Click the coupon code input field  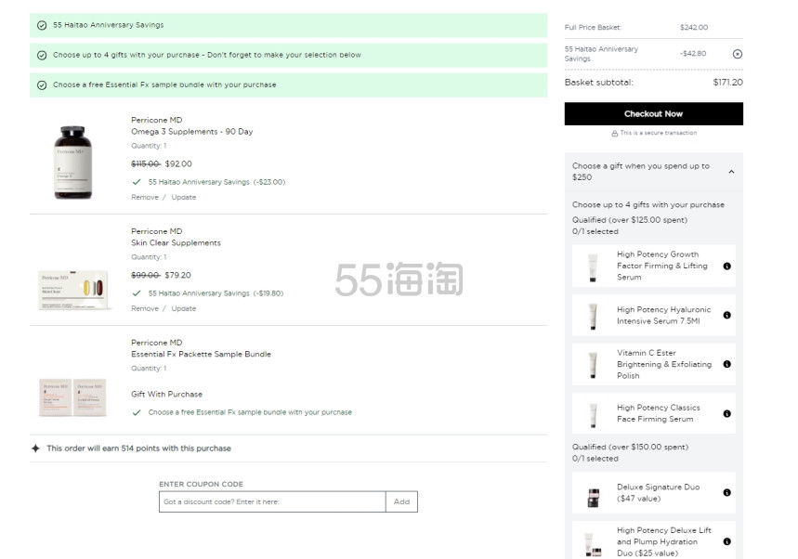(272, 502)
